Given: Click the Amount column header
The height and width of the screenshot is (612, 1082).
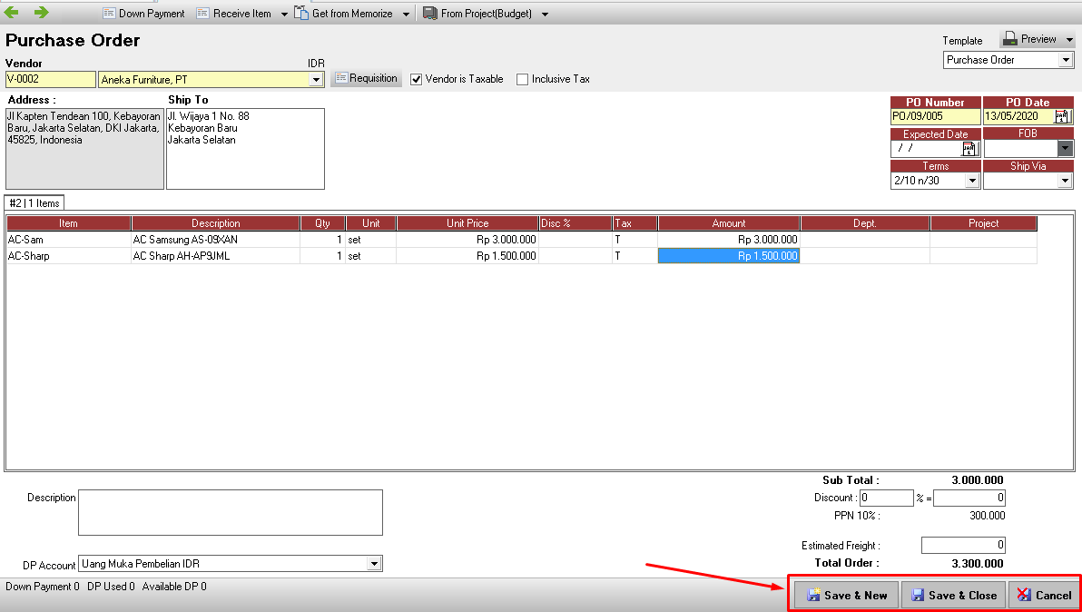Looking at the screenshot, I should tap(729, 223).
